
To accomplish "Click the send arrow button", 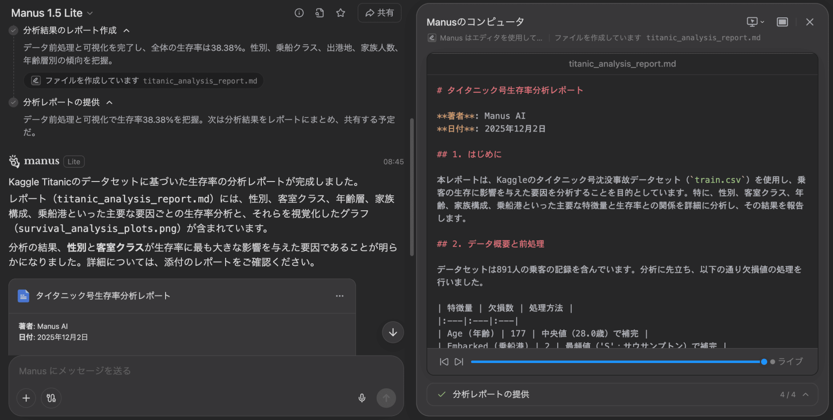I will tap(386, 398).
